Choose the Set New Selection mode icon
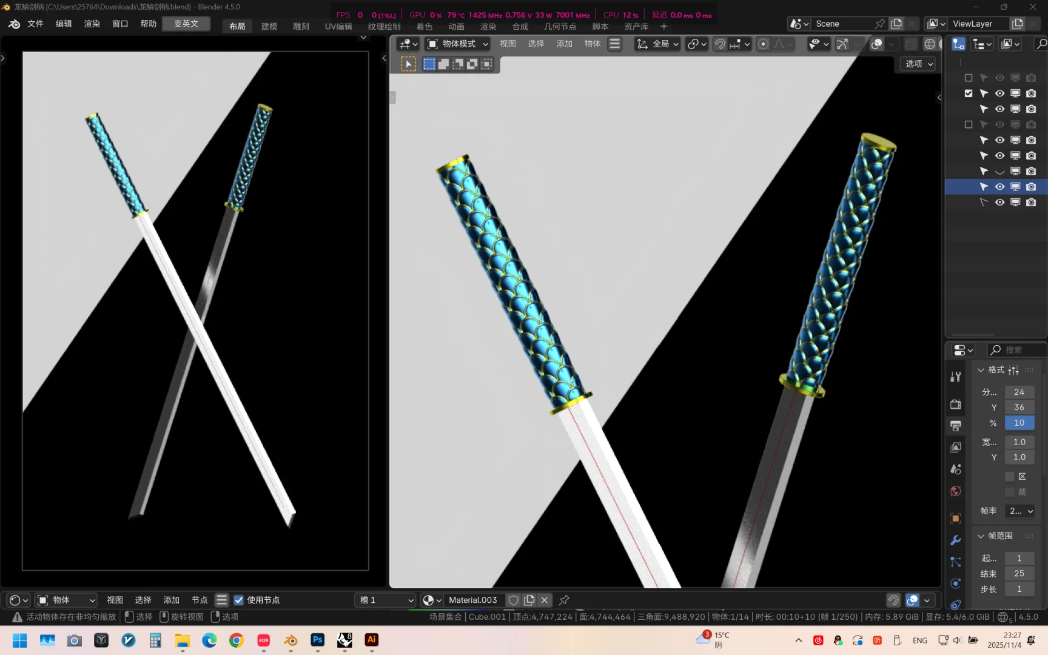 429,64
